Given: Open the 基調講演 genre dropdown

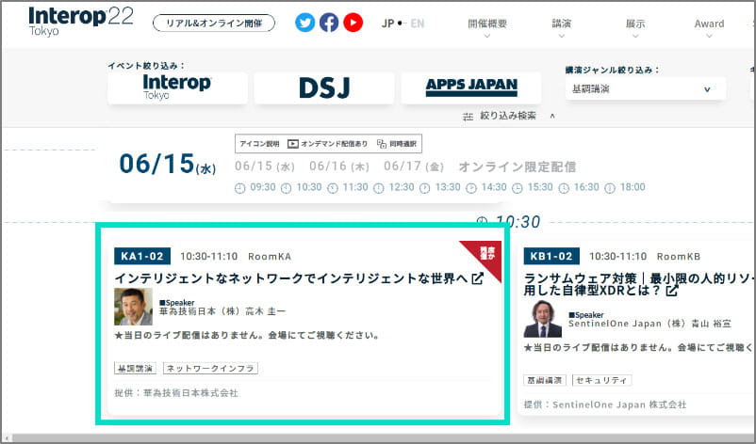Looking at the screenshot, I should click(645, 89).
